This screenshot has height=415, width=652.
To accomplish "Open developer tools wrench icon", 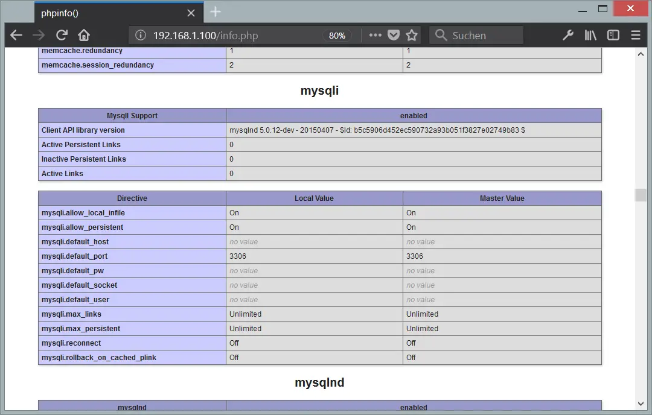I will click(x=568, y=36).
